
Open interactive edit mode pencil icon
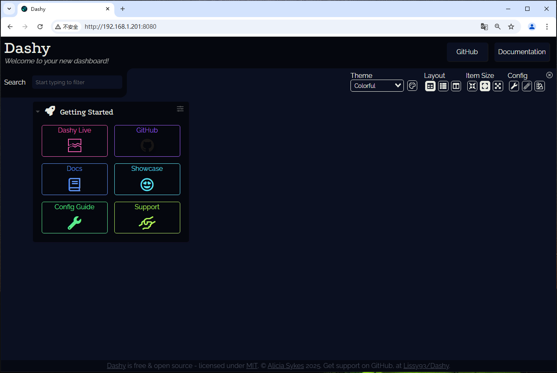click(527, 86)
